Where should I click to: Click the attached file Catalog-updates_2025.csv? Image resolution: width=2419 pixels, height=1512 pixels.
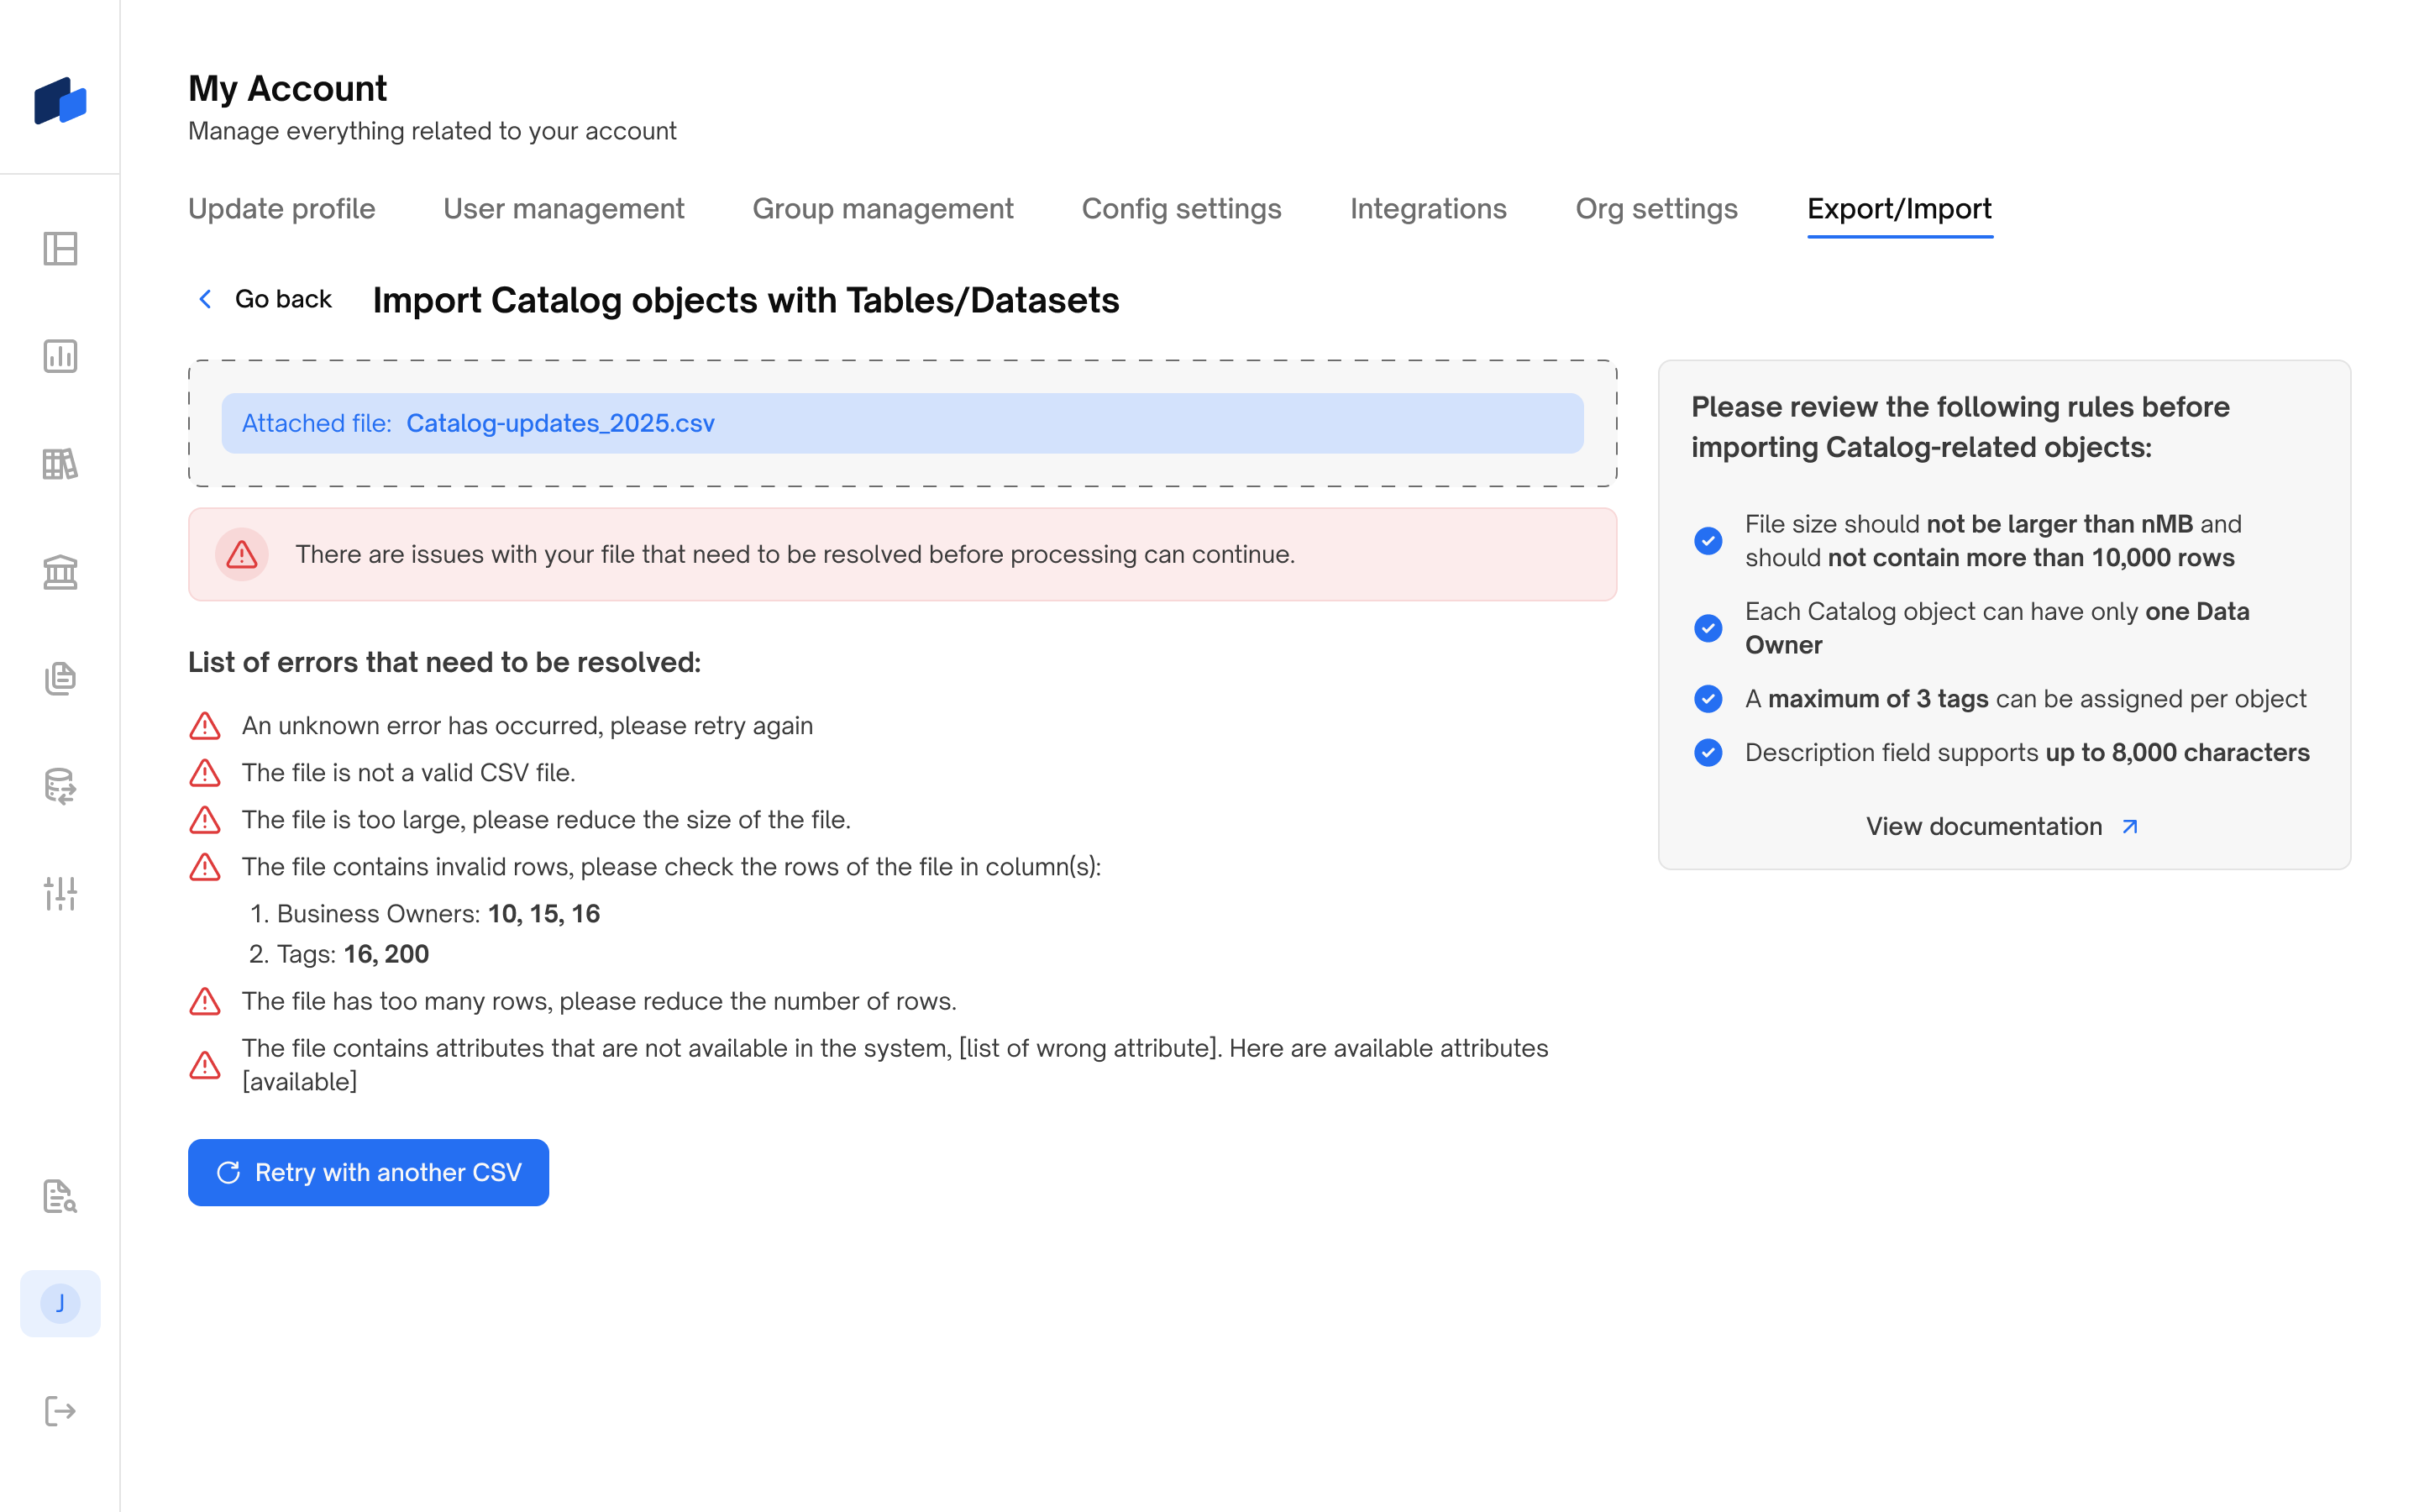[559, 423]
